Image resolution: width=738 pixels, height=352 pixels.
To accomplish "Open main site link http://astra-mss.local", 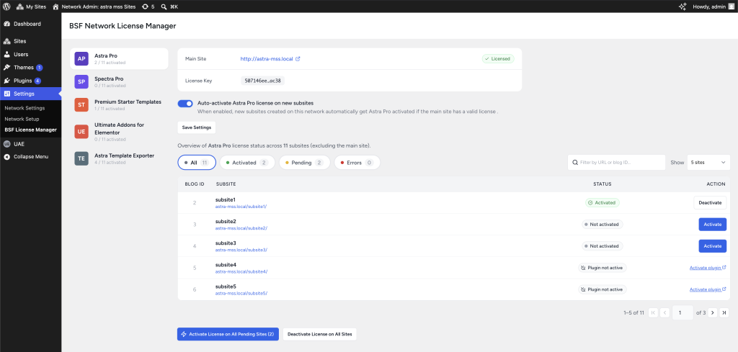I will tap(267, 59).
